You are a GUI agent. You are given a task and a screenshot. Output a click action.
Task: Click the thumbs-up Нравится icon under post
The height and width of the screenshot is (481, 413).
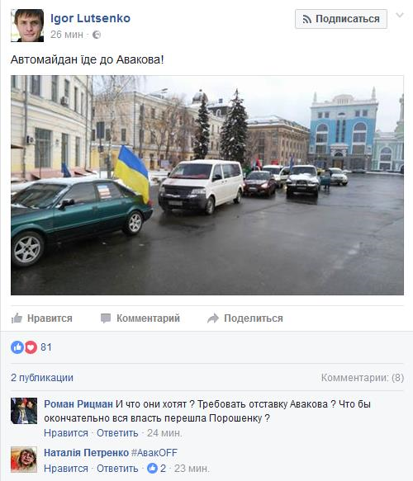(17, 318)
